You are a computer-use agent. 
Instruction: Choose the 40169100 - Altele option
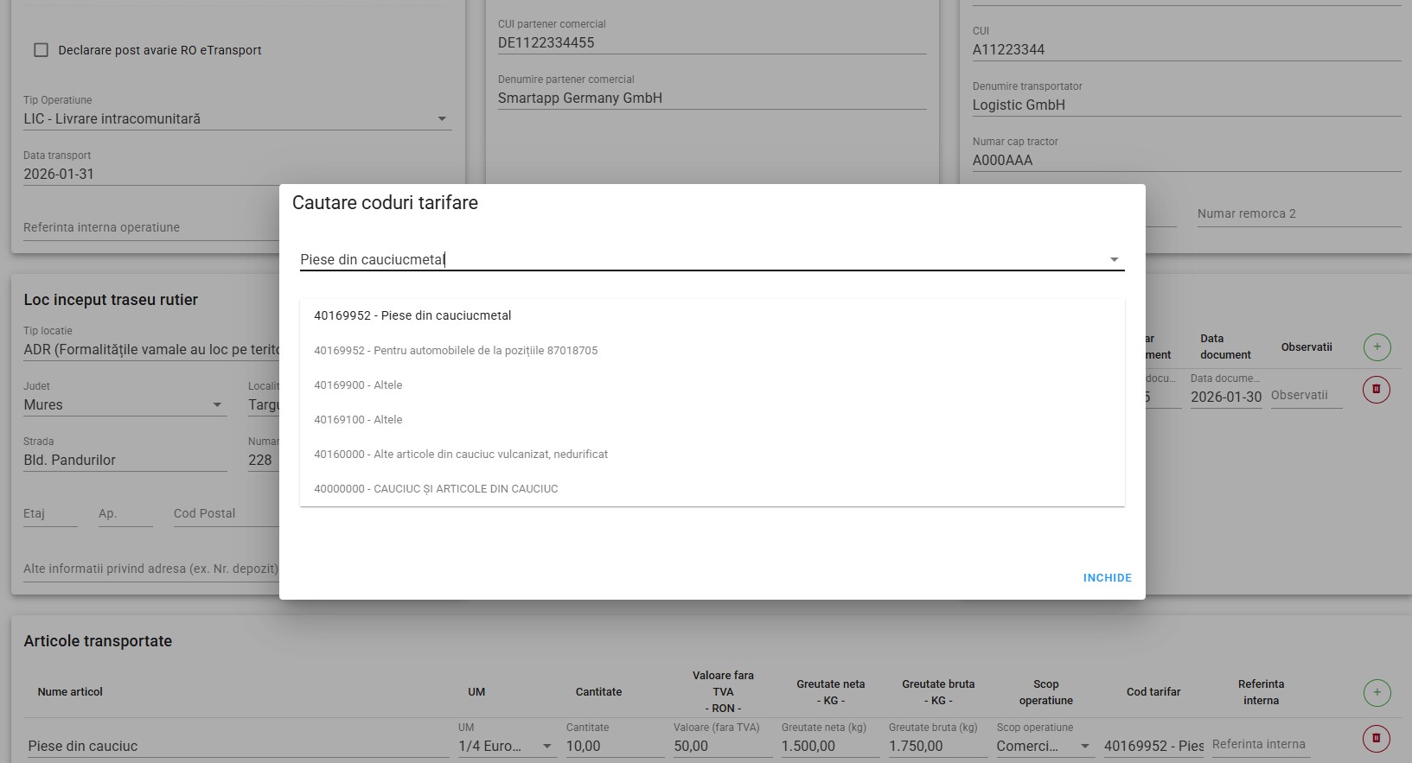pyautogui.click(x=358, y=419)
